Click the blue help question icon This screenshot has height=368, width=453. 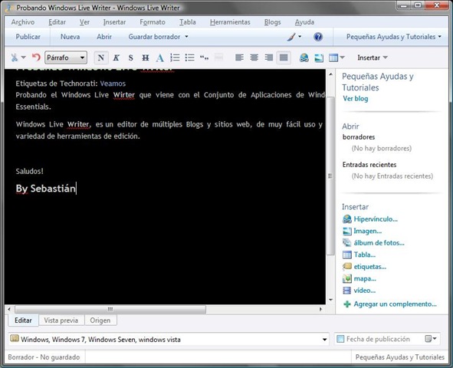click(x=318, y=37)
